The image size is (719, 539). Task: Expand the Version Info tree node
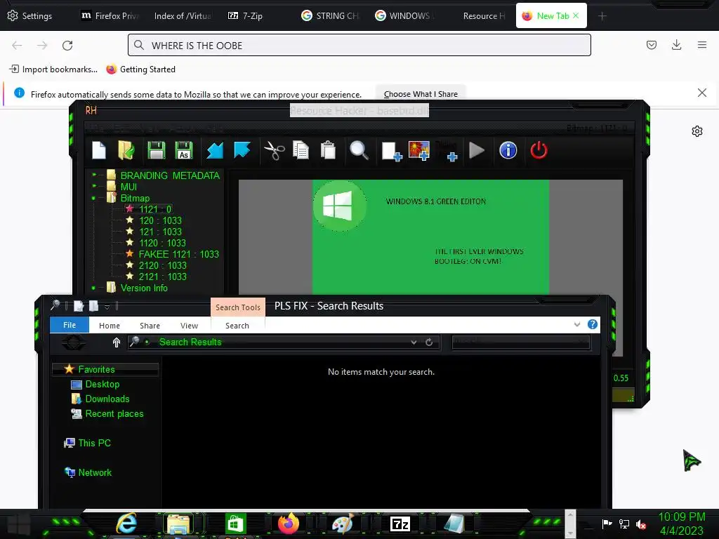(x=94, y=288)
